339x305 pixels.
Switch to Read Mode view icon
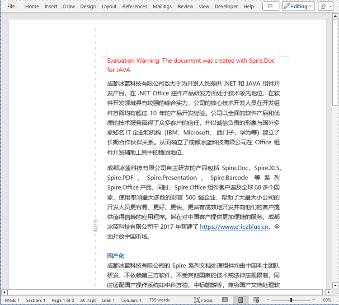pyautogui.click(x=225, y=300)
